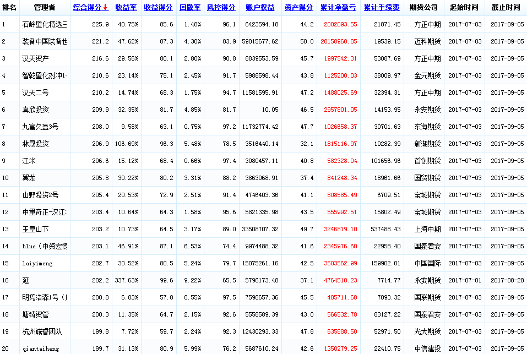This screenshot has height=354, width=527.
Task: Select the return rate 106.69%
Action: coord(126,144)
